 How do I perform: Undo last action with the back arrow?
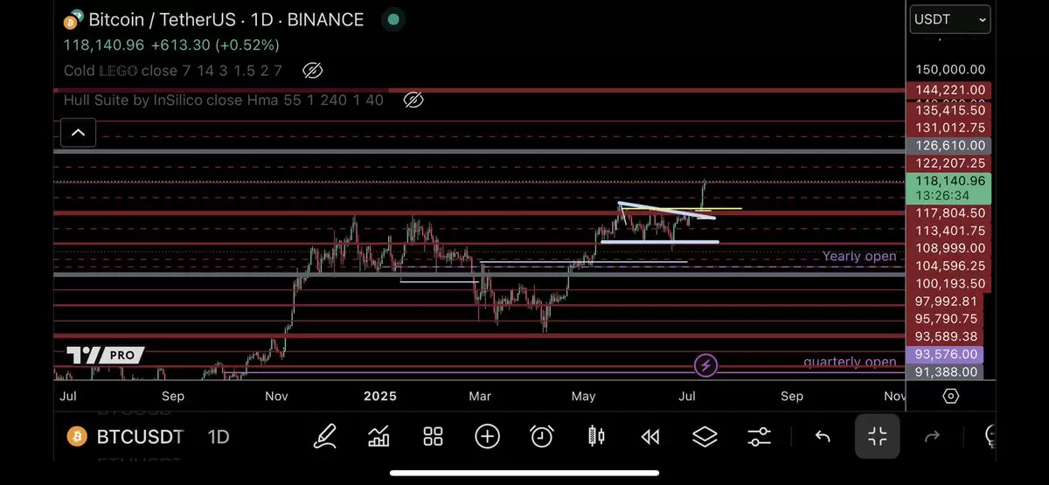pyautogui.click(x=823, y=436)
